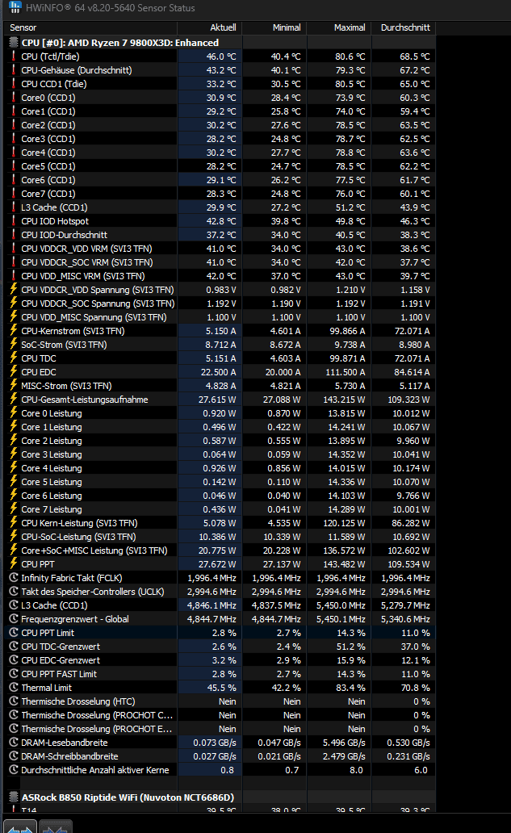Select the ASRock B850 Riptide WiFi group row
Screen dimensions: 511x833
[x=128, y=797]
